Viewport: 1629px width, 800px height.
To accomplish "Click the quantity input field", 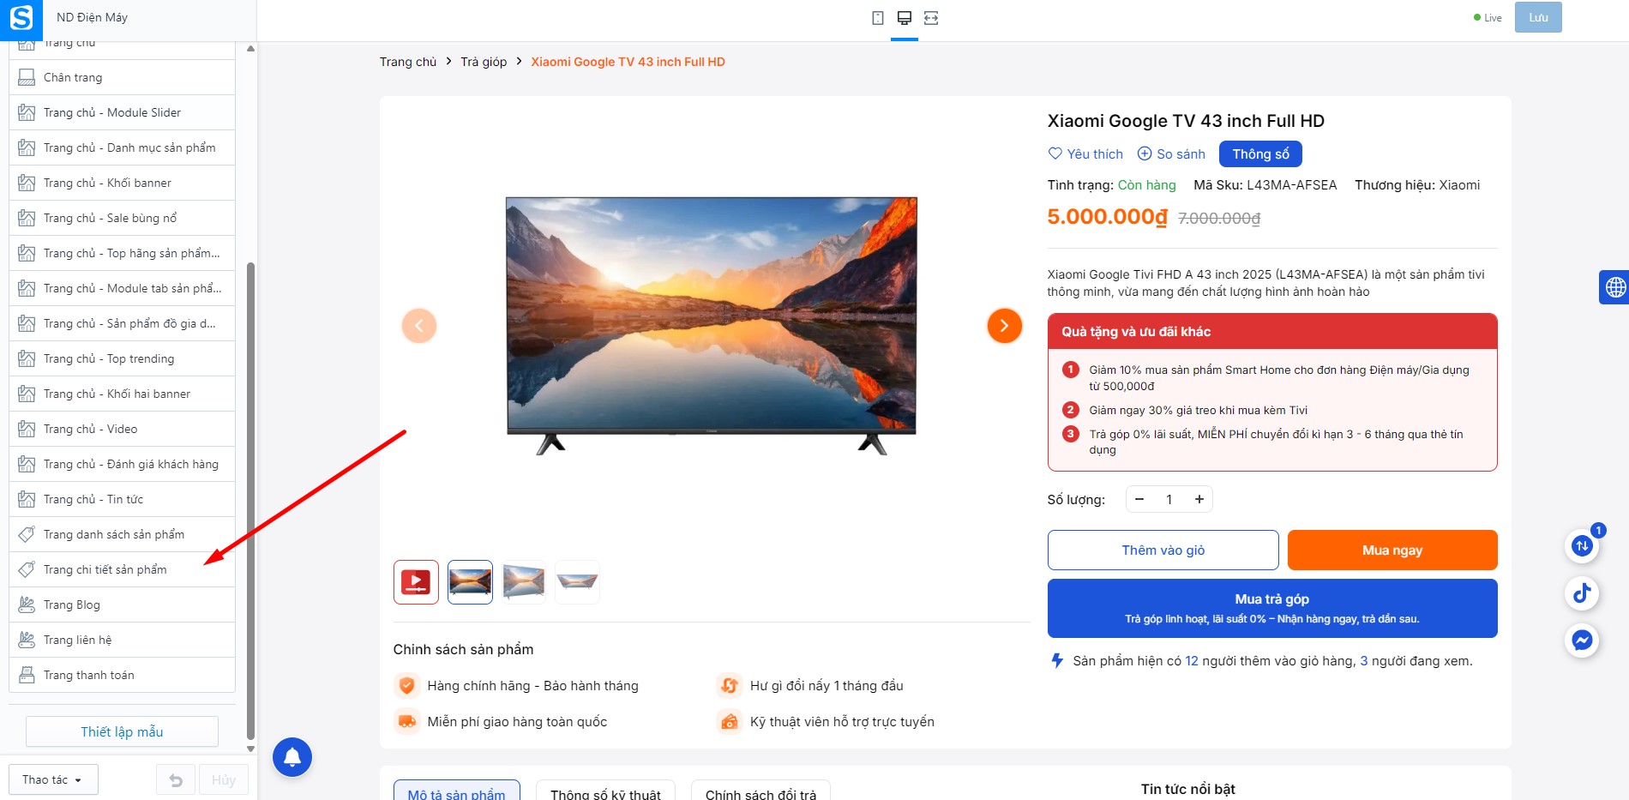I will point(1169,499).
